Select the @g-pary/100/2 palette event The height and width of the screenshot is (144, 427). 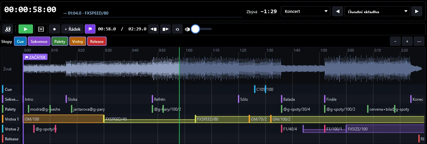[167, 109]
